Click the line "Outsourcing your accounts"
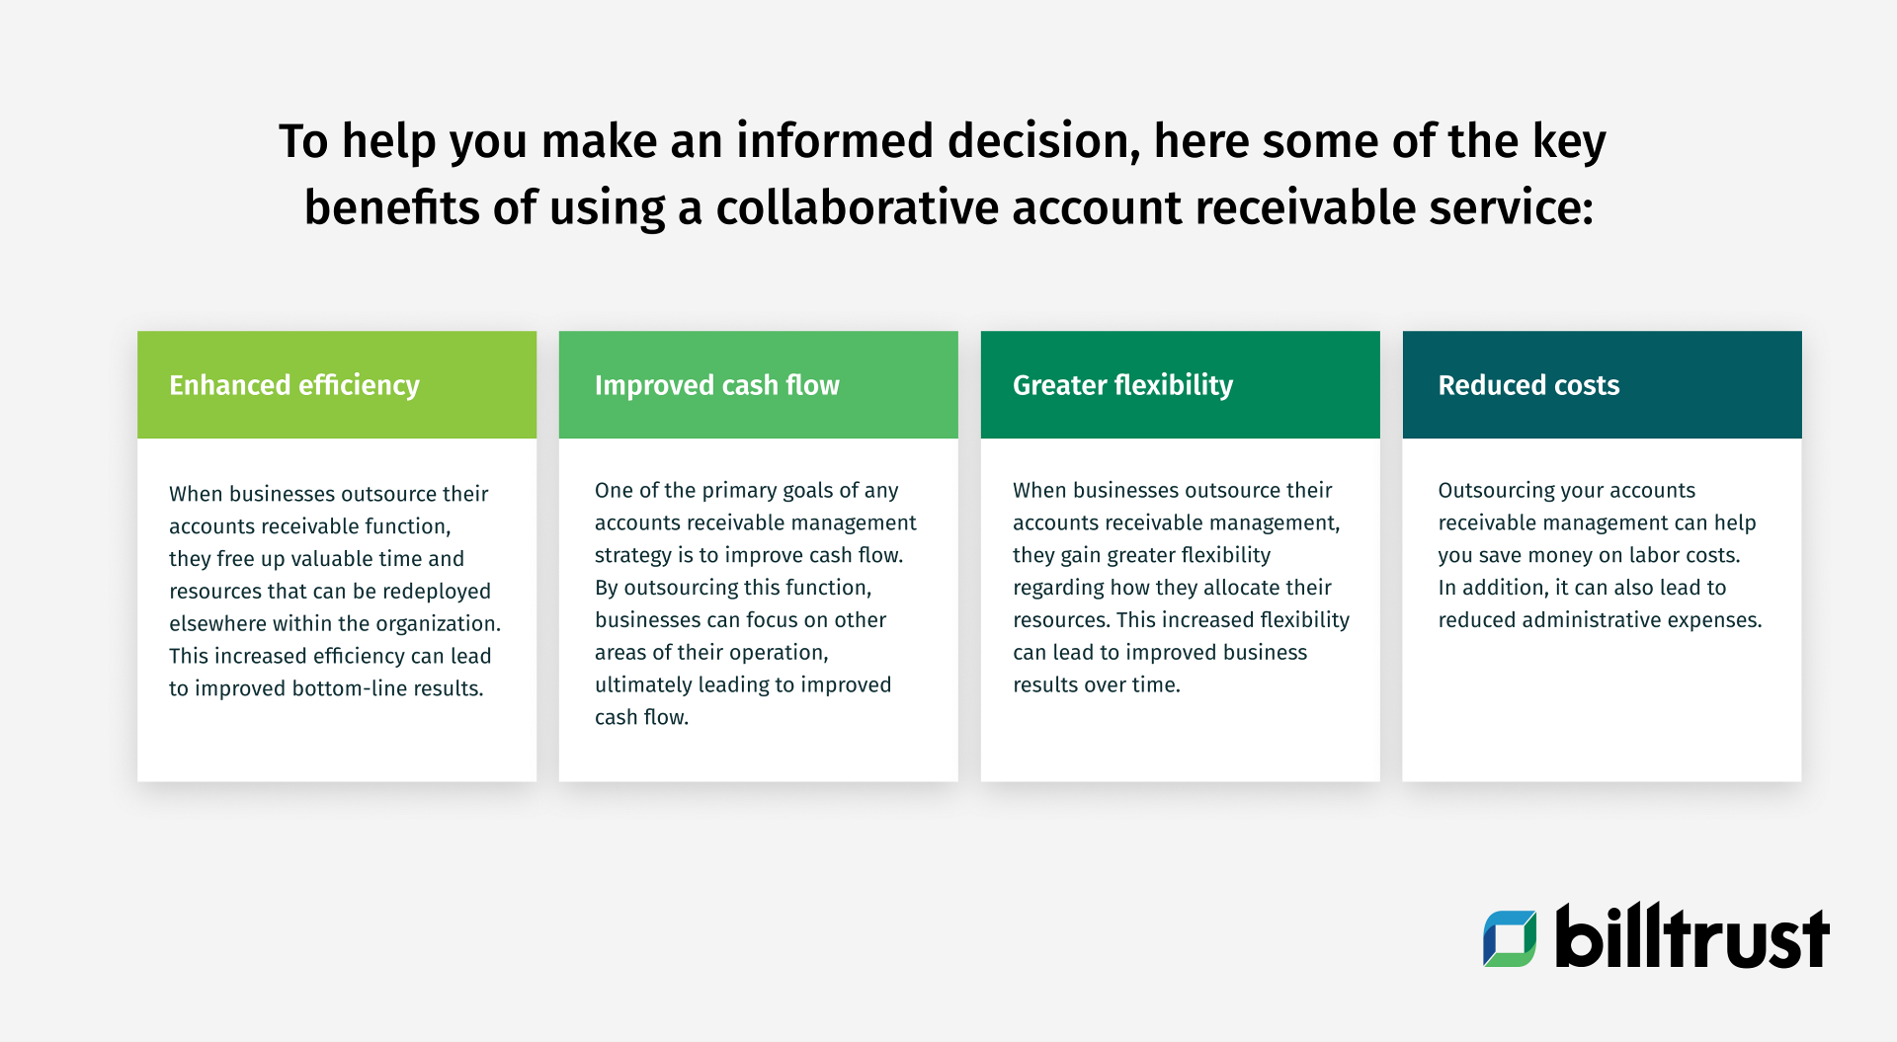The height and width of the screenshot is (1042, 1897). (x=1566, y=491)
